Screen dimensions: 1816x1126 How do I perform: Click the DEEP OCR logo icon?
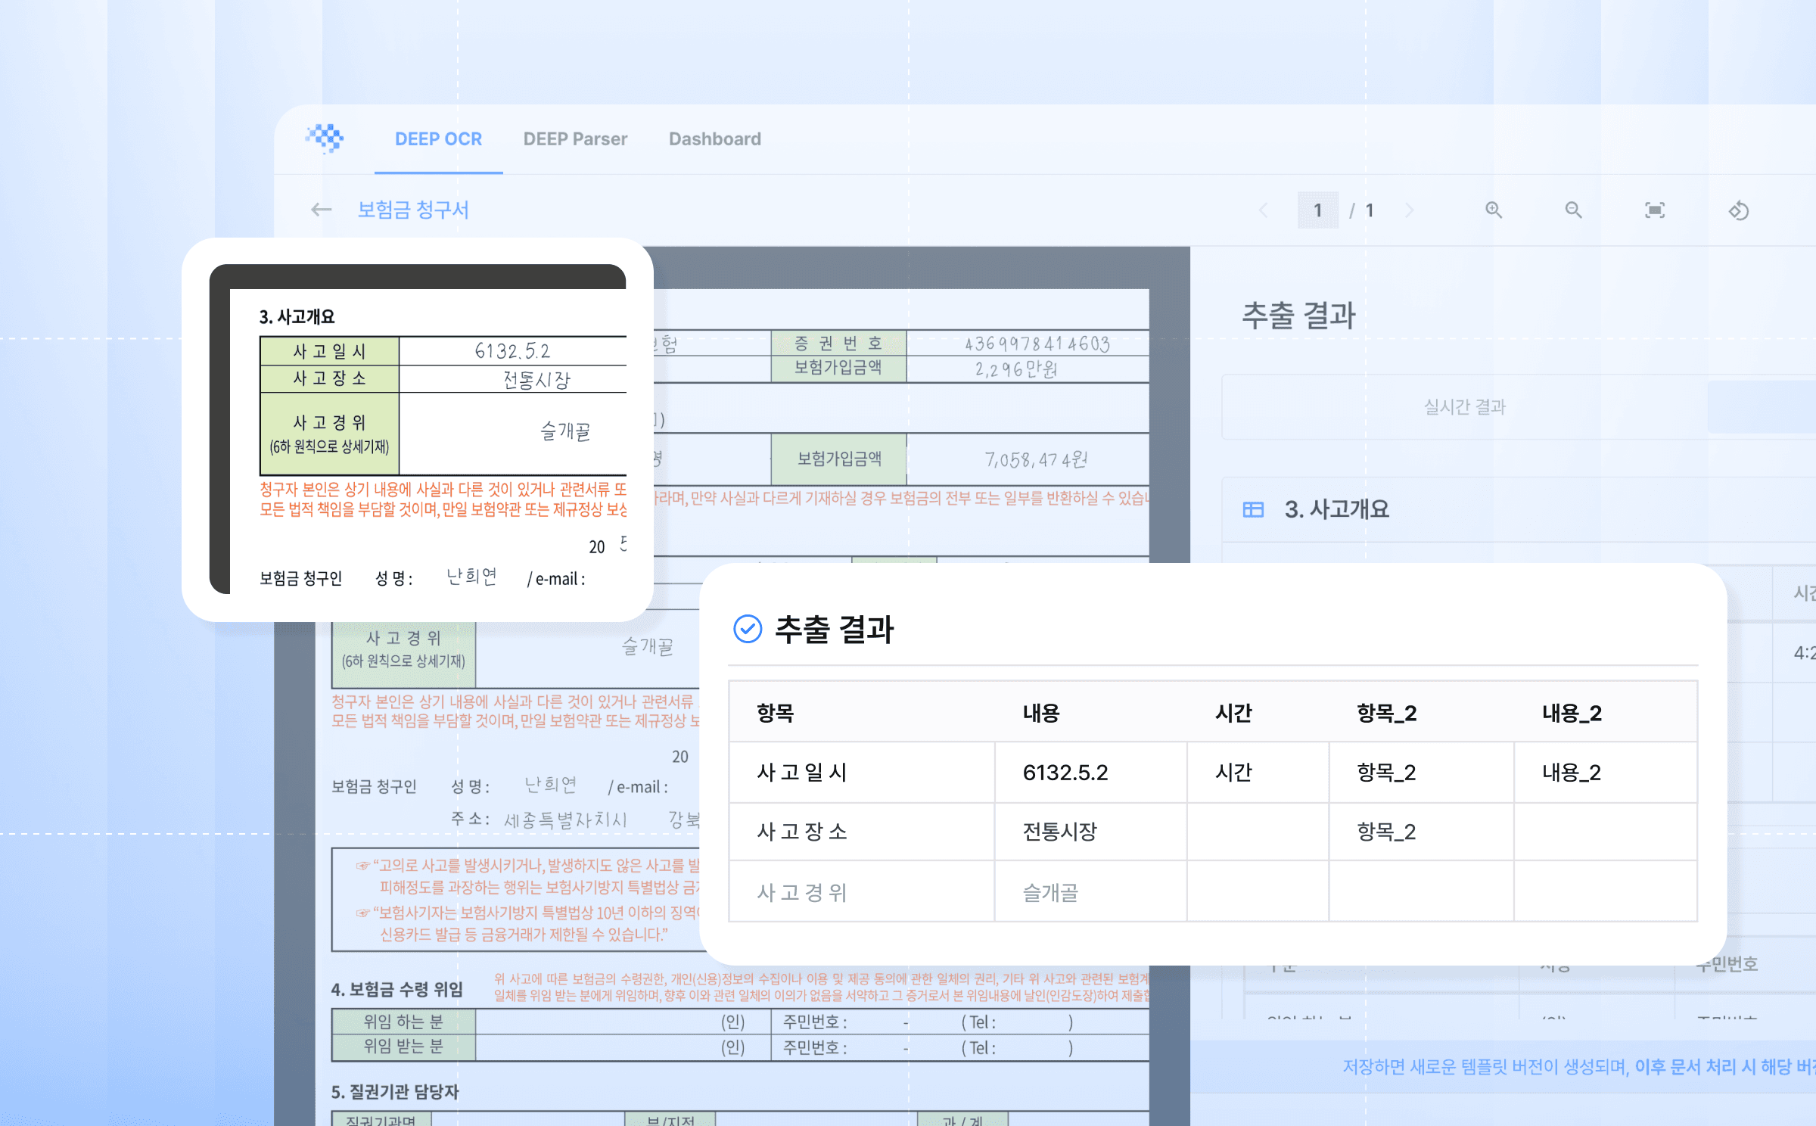point(325,138)
